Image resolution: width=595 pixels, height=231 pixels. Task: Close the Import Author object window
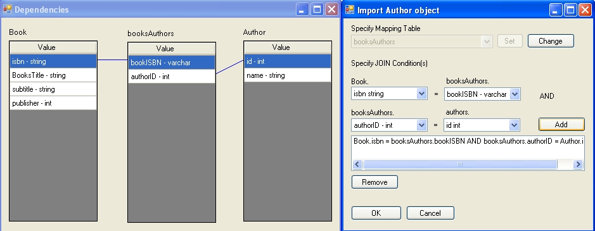pyautogui.click(x=585, y=10)
